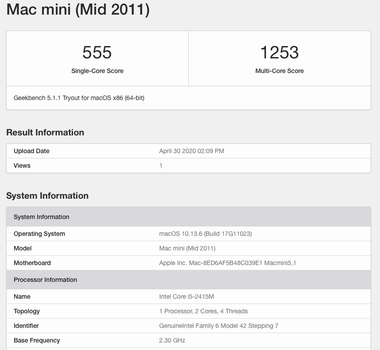Click the 1253 multi-core score number
Image resolution: width=380 pixels, height=350 pixels.
[279, 53]
